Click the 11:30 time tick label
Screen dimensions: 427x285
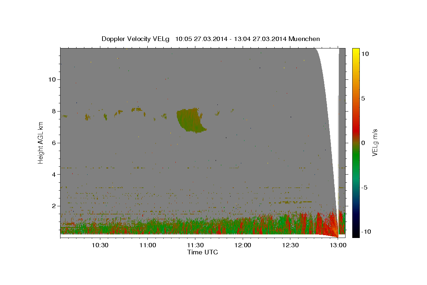(x=195, y=245)
